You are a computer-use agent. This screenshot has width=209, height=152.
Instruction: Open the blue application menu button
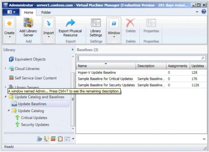pyautogui.click(x=11, y=12)
